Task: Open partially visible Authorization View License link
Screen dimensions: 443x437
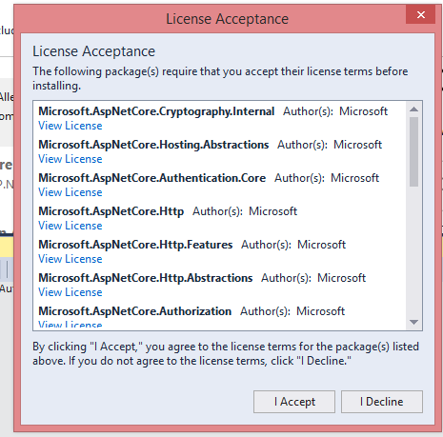Action: [x=70, y=325]
